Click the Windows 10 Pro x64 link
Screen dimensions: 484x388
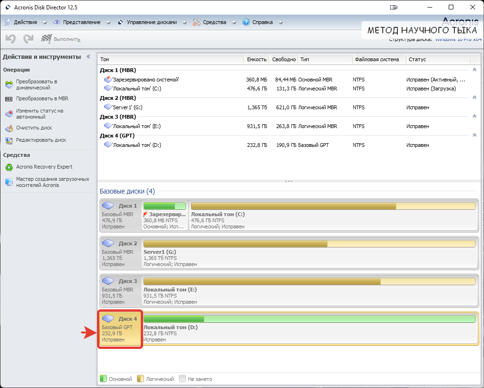[x=459, y=39]
